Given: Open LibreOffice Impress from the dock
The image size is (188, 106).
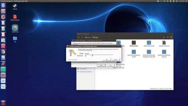Looking at the screenshot, I should [3, 34].
